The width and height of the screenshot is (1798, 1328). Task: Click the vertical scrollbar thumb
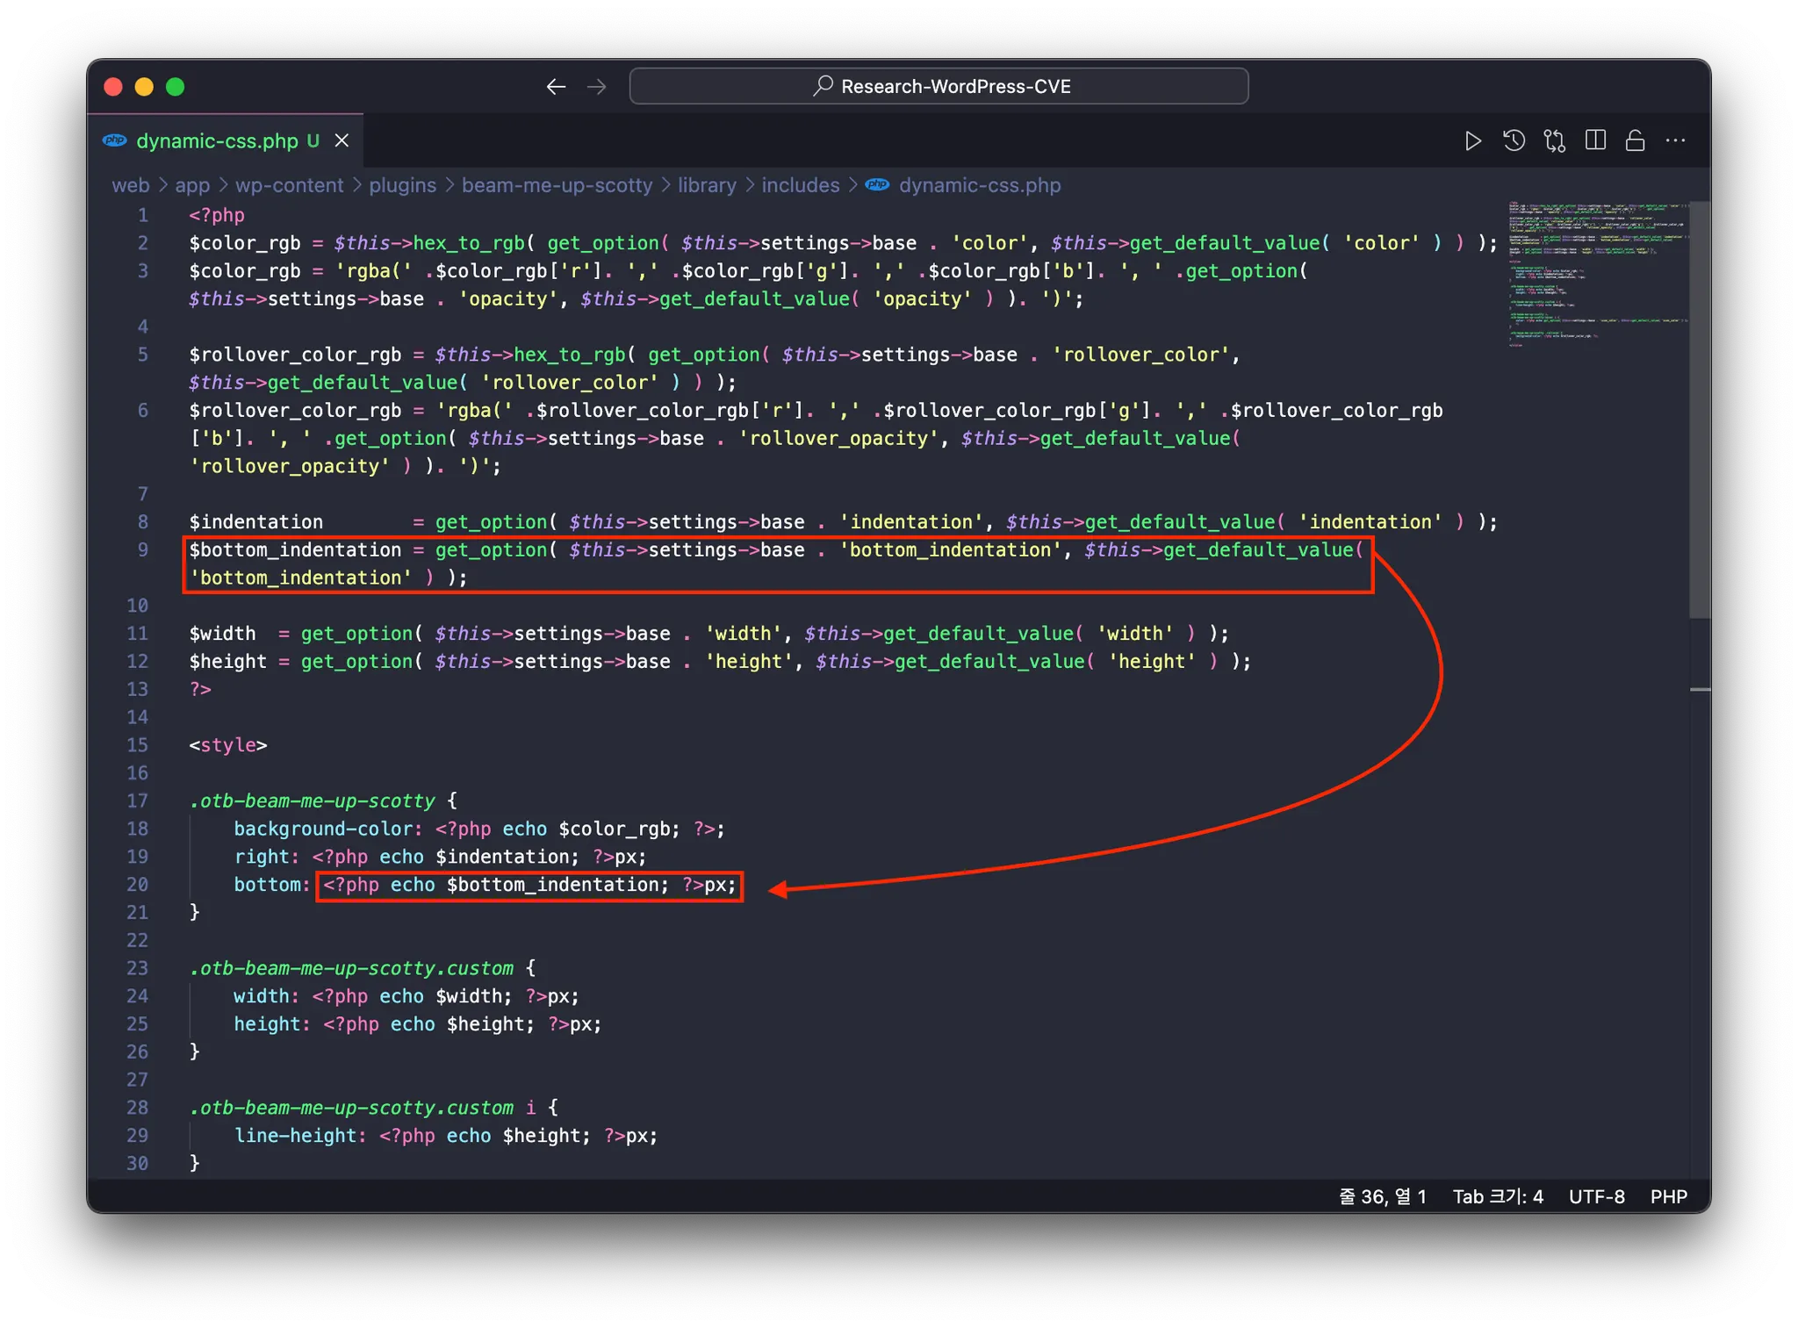coord(1700,408)
